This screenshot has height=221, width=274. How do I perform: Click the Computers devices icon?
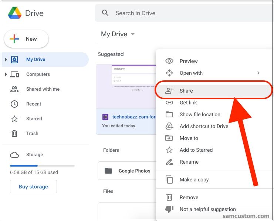point(14,74)
